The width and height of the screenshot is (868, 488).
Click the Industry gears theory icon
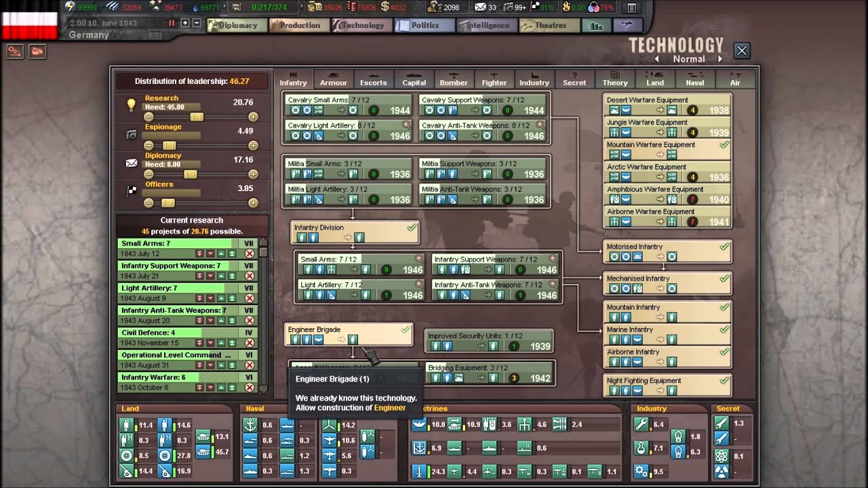(642, 471)
